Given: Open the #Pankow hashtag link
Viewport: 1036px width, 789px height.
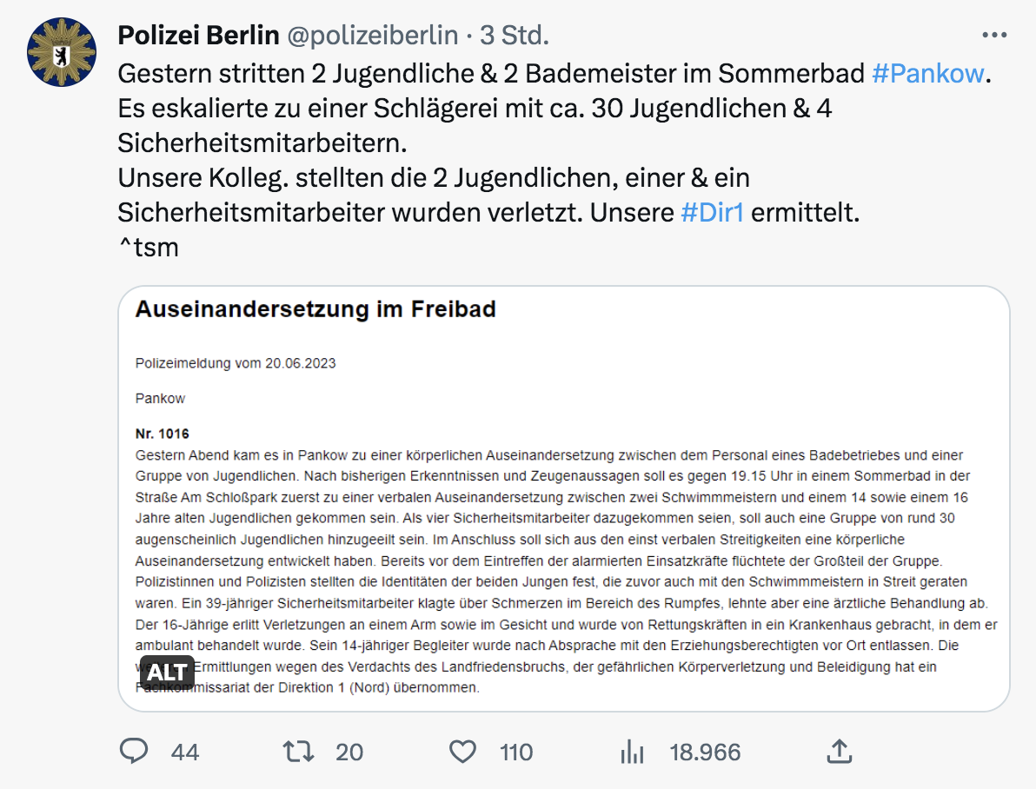Looking at the screenshot, I should [x=927, y=74].
